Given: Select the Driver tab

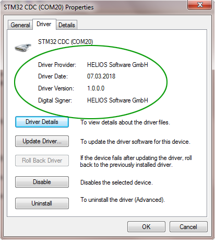Looking at the screenshot, I should 44,24.
